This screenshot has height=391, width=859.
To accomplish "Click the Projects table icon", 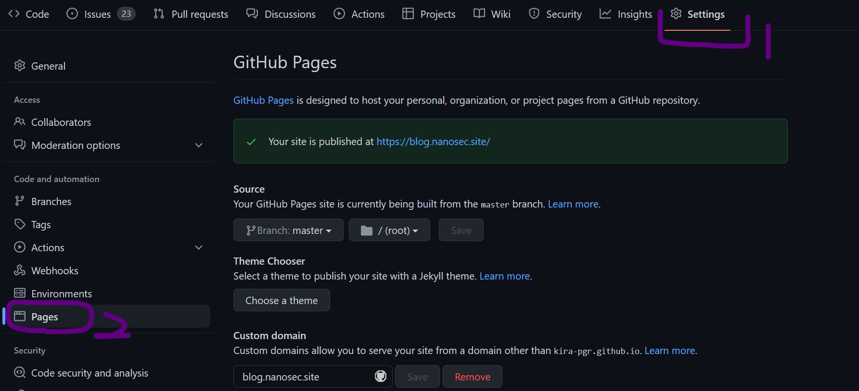I will pyautogui.click(x=408, y=14).
